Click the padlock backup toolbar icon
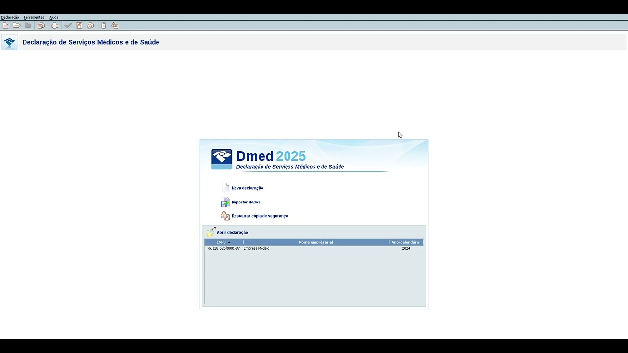This screenshot has width=628, height=353. coord(115,25)
